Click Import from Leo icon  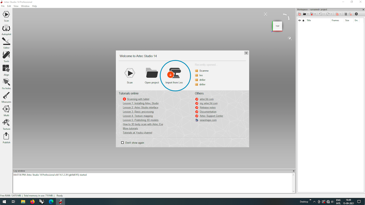[x=174, y=73]
